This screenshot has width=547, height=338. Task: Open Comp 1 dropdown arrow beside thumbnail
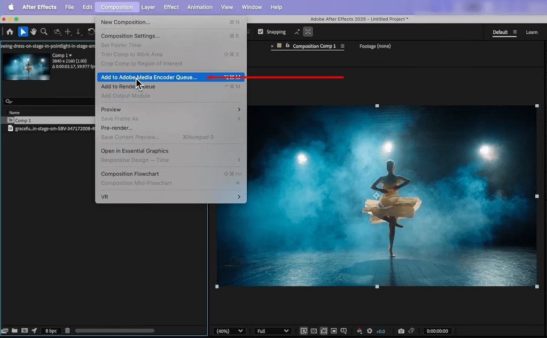click(x=71, y=55)
